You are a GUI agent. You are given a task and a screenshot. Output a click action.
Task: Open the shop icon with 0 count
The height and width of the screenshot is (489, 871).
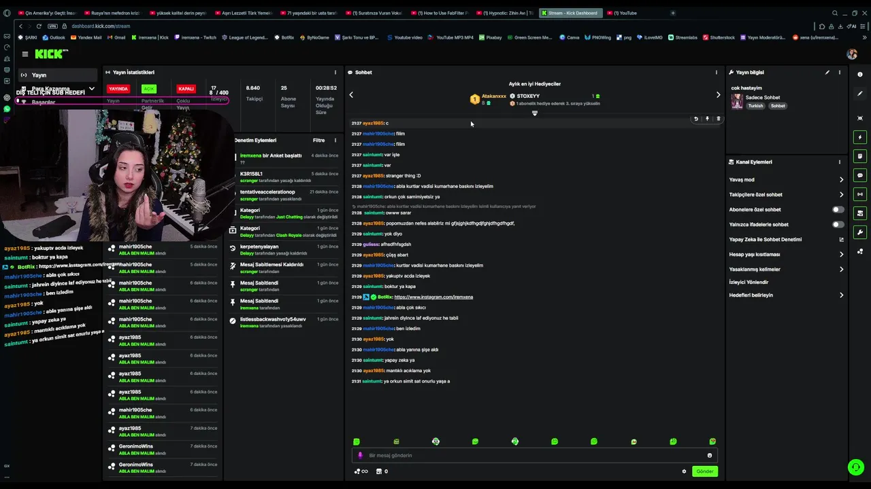pos(382,471)
